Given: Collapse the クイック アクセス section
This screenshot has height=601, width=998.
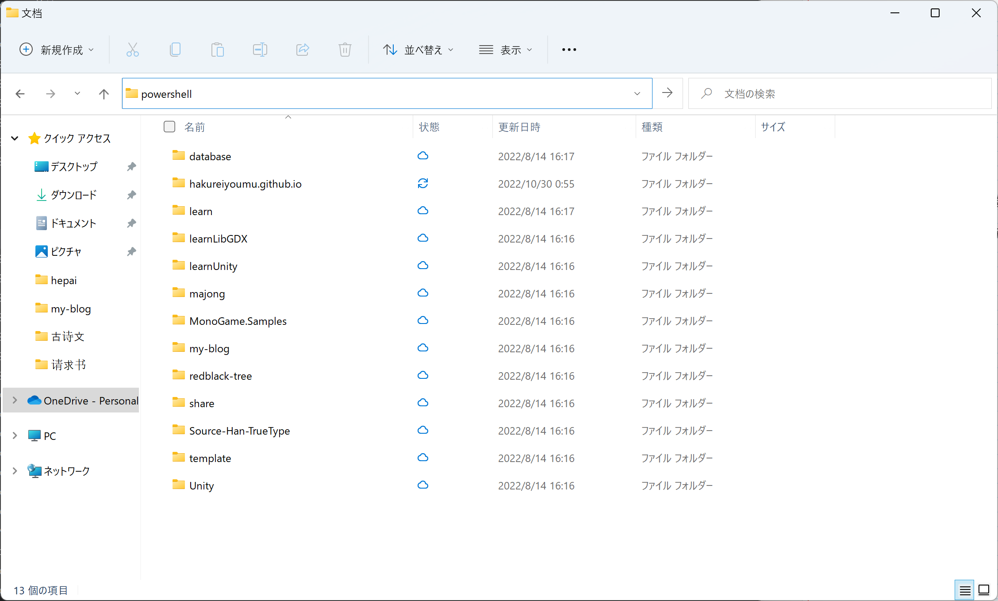Looking at the screenshot, I should point(15,139).
